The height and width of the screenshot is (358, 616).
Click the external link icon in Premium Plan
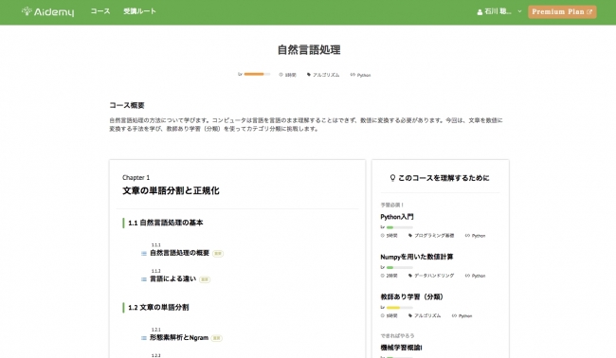589,12
